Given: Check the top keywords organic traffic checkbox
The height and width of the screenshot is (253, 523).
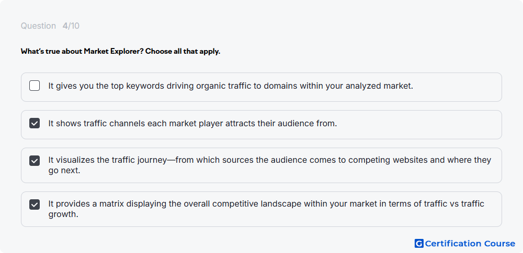Looking at the screenshot, I should pos(35,86).
